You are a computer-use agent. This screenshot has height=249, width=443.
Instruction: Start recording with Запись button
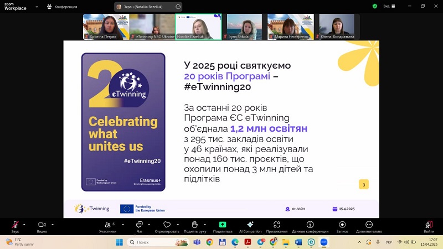tap(342, 227)
